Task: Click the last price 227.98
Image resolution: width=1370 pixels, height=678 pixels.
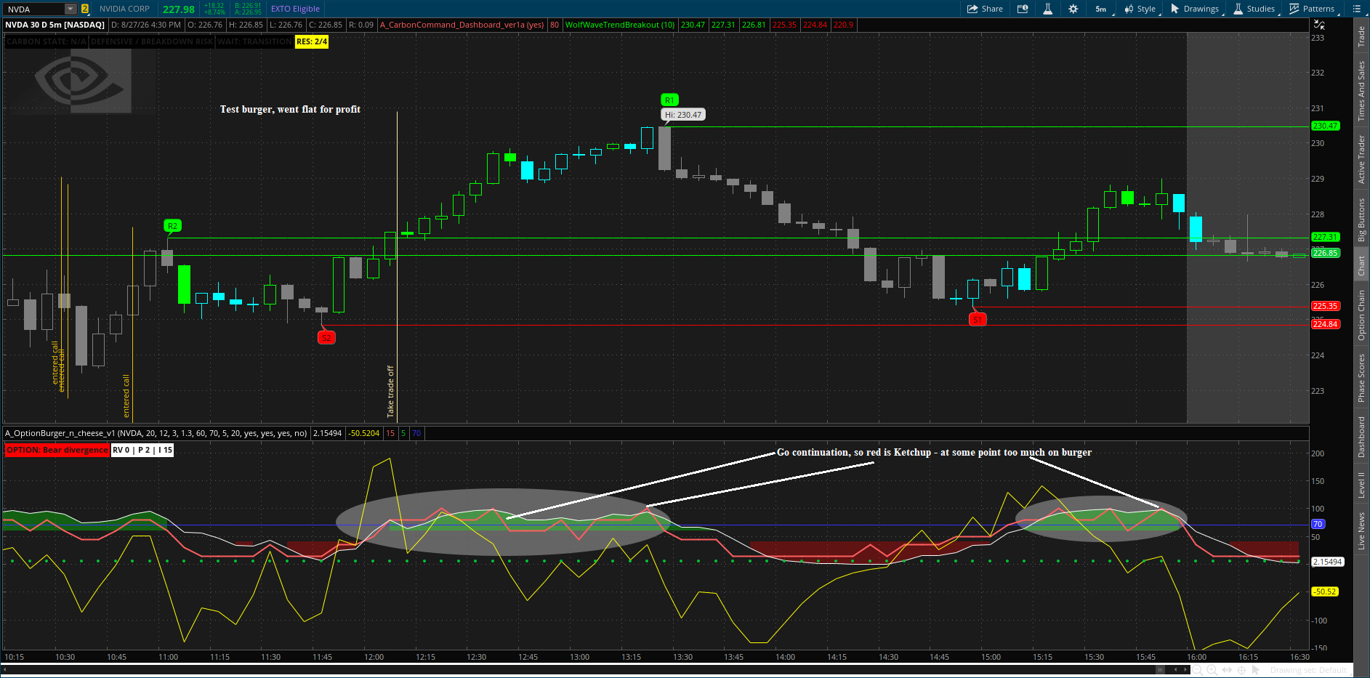Action: click(179, 9)
